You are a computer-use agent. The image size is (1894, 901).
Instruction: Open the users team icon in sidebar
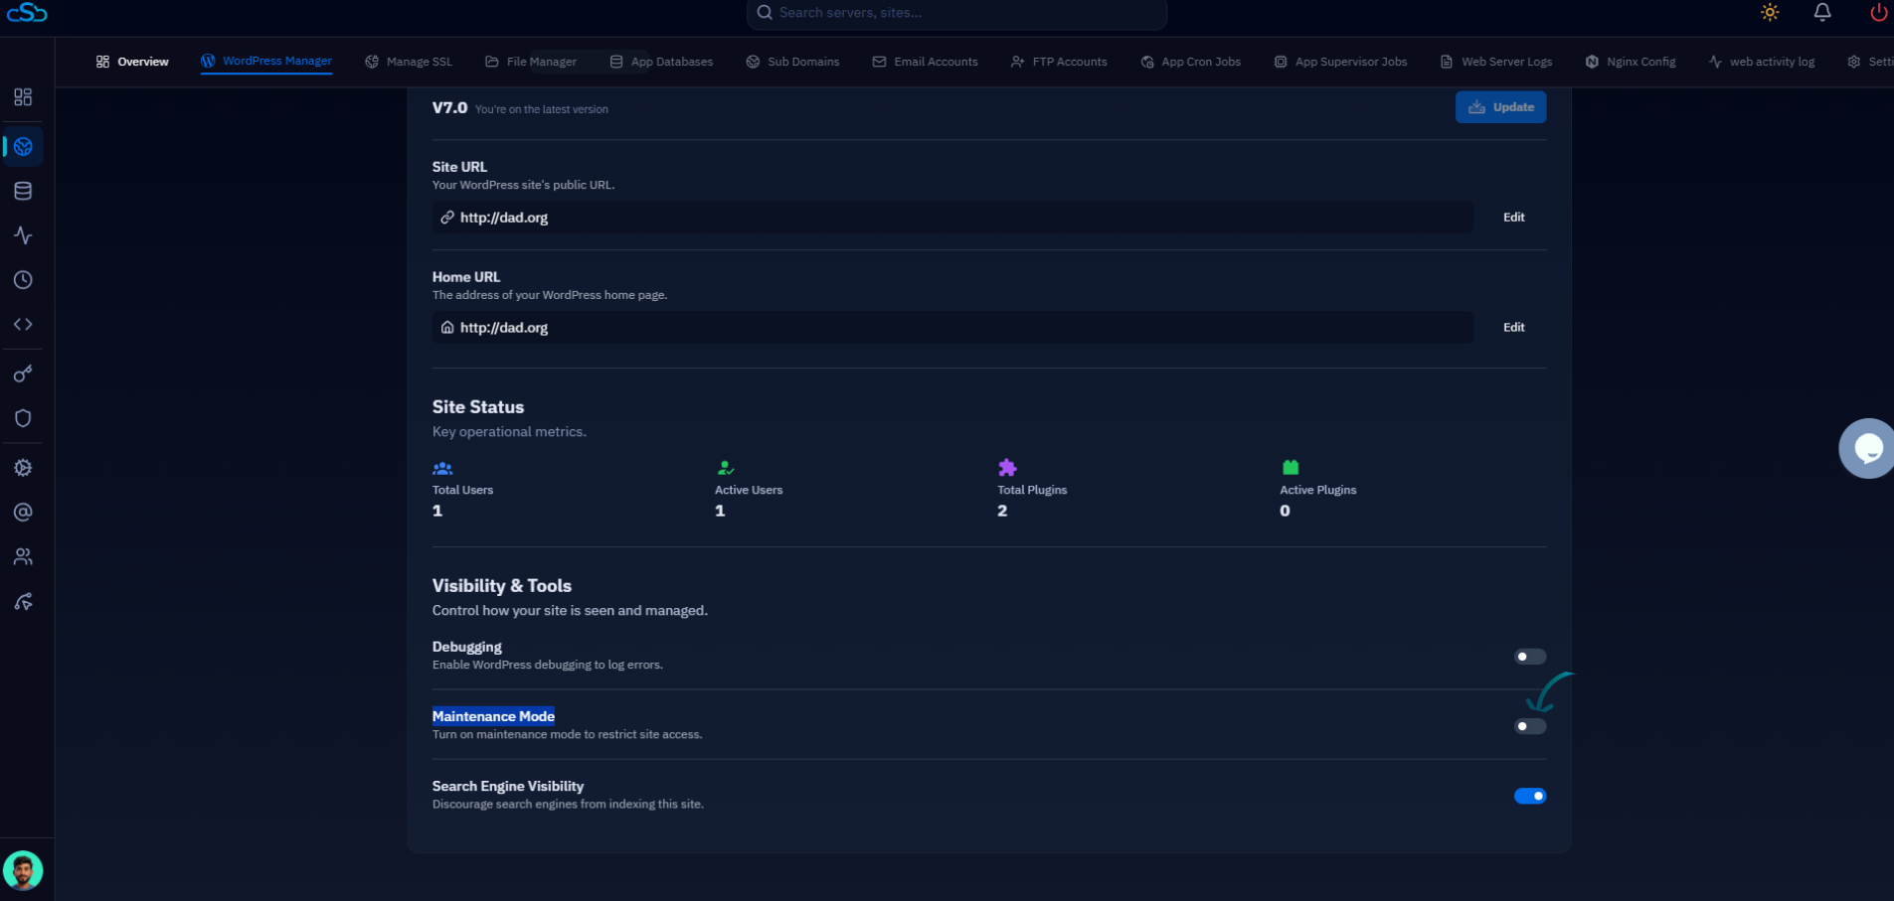(x=23, y=556)
